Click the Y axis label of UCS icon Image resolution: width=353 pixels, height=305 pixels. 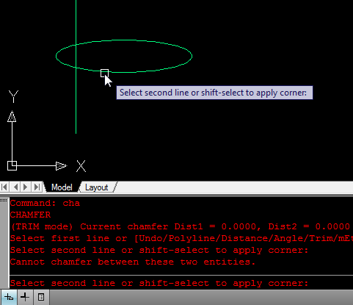coord(13,96)
